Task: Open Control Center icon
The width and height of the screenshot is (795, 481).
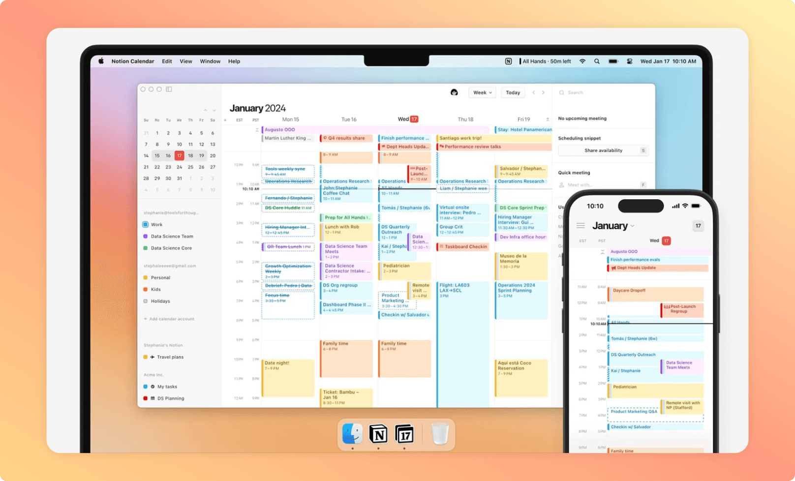Action: pyautogui.click(x=630, y=61)
